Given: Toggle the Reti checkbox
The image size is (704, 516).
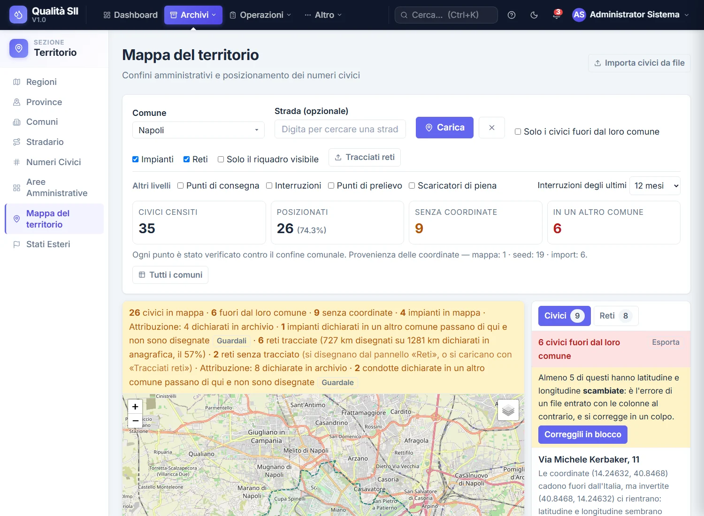Looking at the screenshot, I should point(187,159).
